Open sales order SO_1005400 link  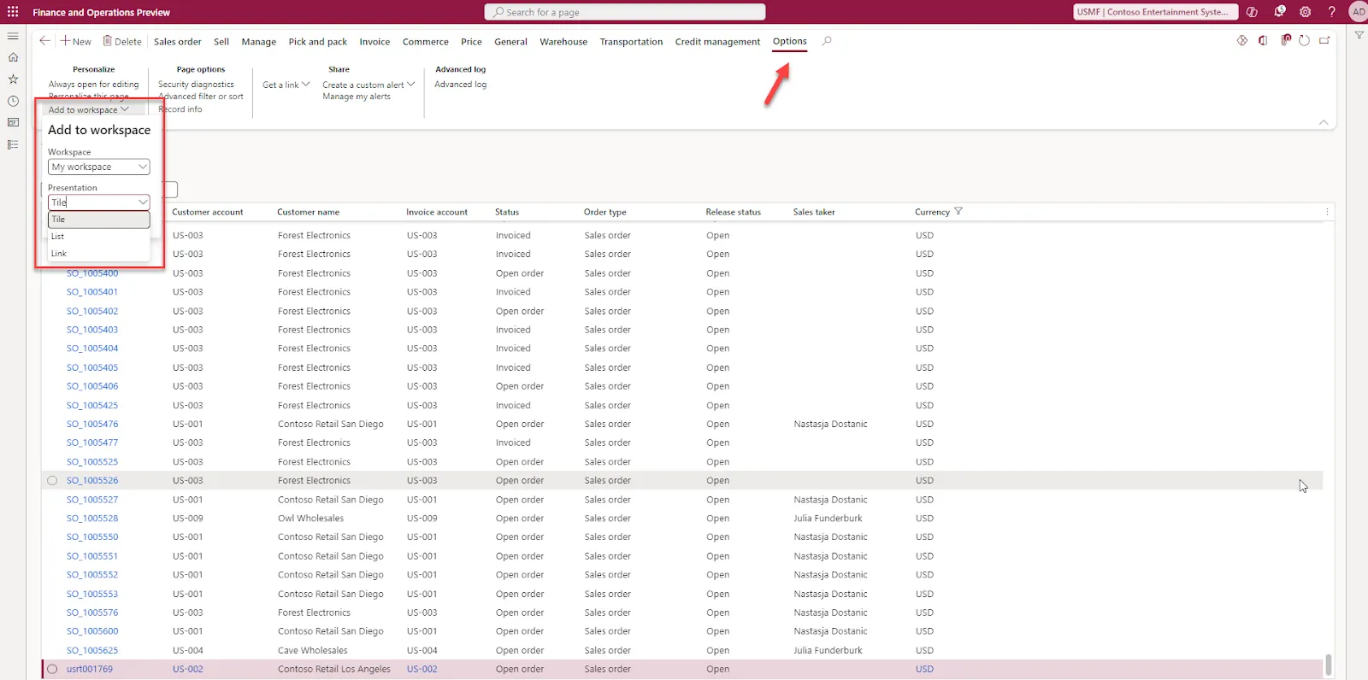click(x=92, y=273)
